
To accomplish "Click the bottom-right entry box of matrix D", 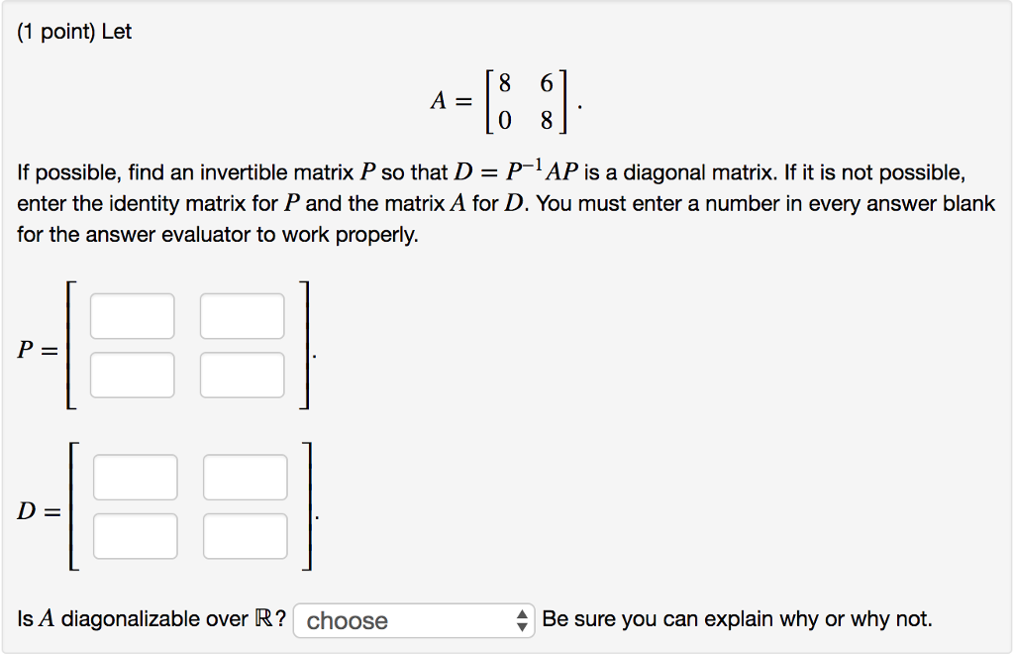I will (x=245, y=536).
